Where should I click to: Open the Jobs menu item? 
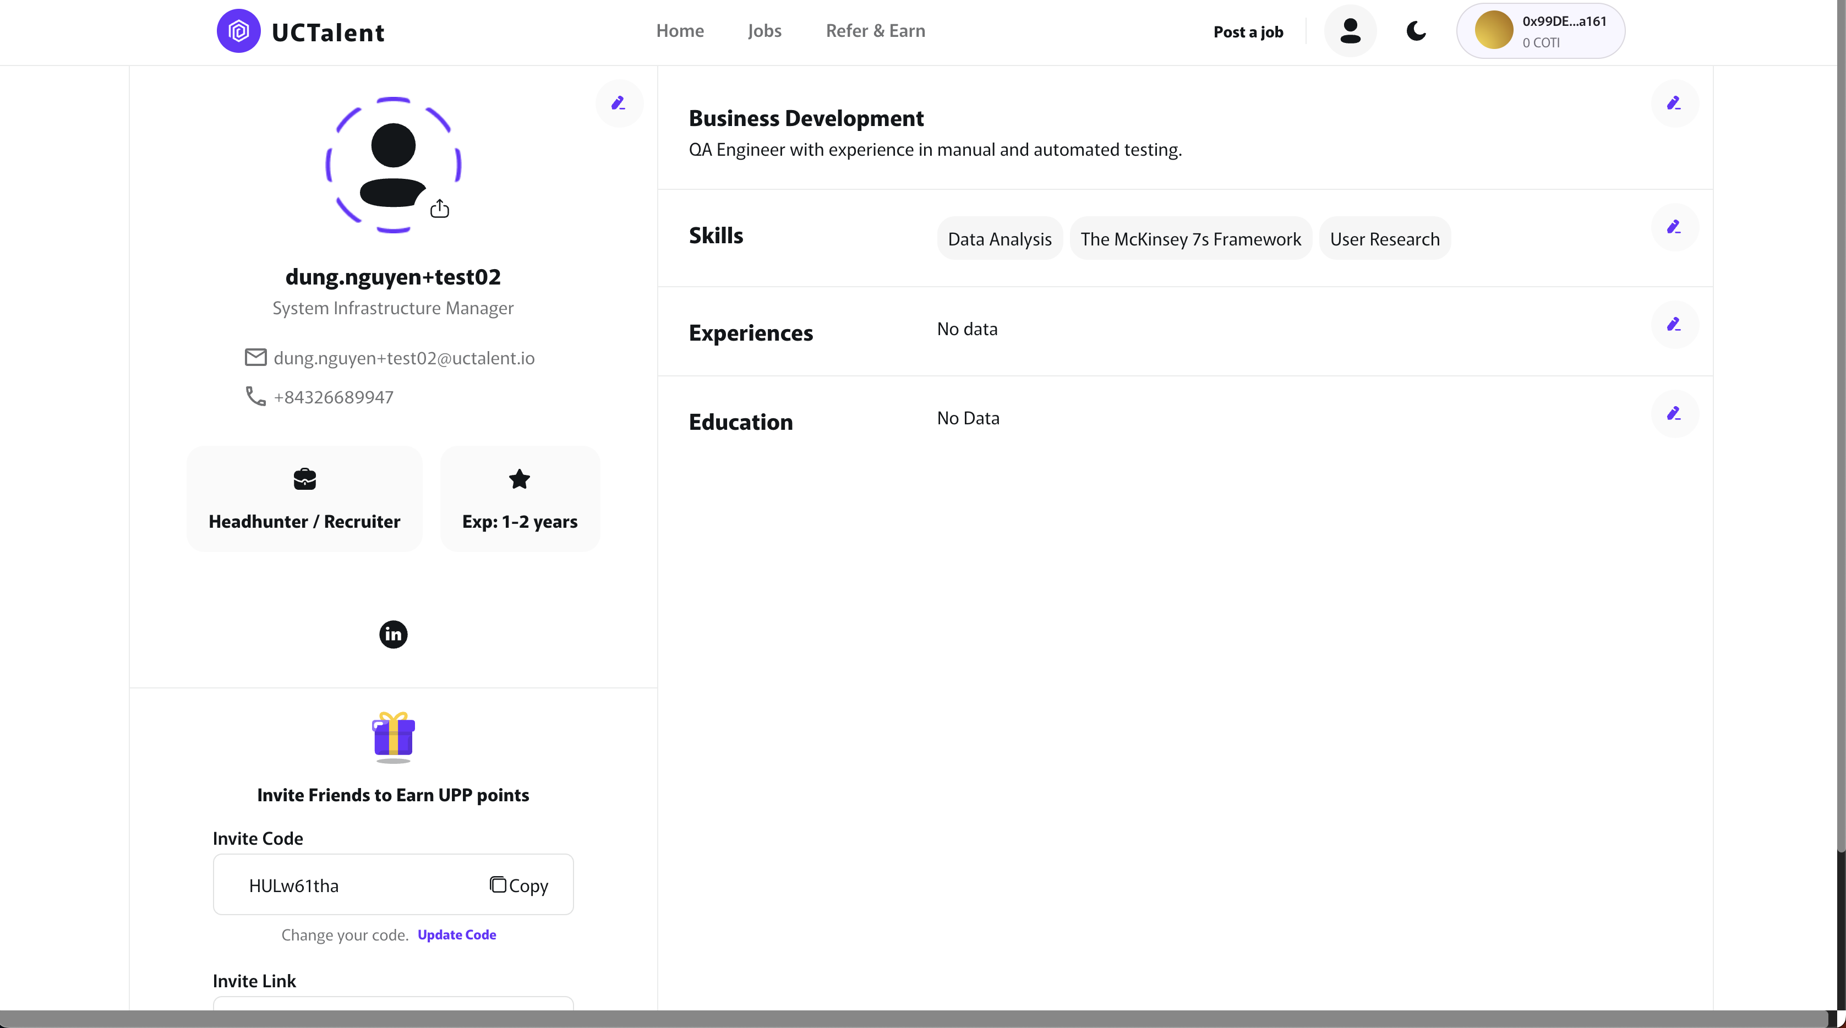coord(764,31)
